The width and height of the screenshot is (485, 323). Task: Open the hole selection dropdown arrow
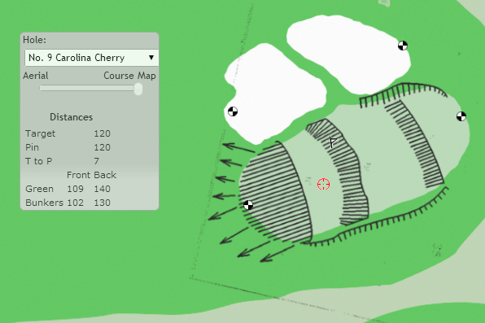click(151, 58)
